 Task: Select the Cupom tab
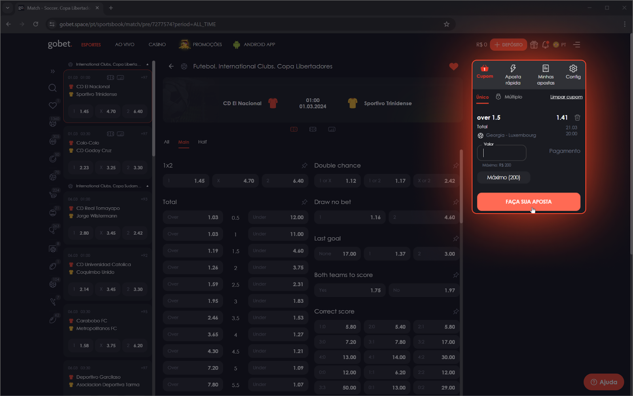[x=485, y=72]
